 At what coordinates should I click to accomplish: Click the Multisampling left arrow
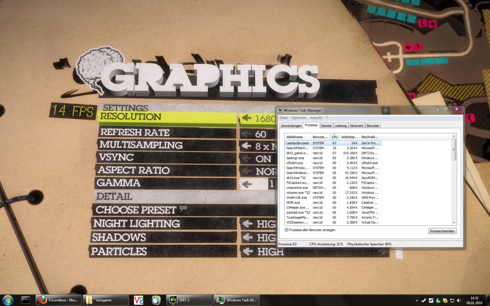pos(247,146)
